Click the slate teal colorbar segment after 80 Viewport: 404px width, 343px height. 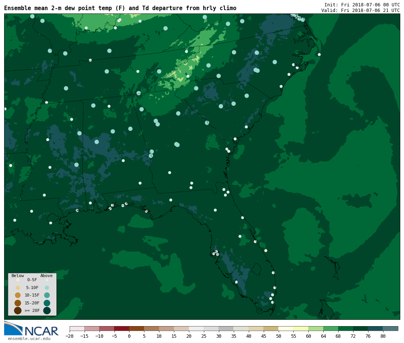391,328
